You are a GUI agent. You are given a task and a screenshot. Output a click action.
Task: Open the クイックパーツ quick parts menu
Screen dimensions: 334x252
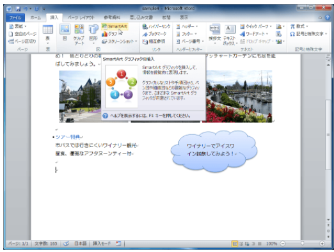click(x=256, y=26)
